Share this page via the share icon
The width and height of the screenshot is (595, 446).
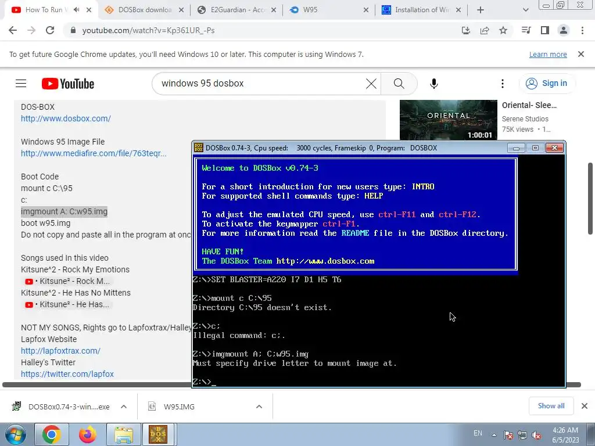click(485, 30)
